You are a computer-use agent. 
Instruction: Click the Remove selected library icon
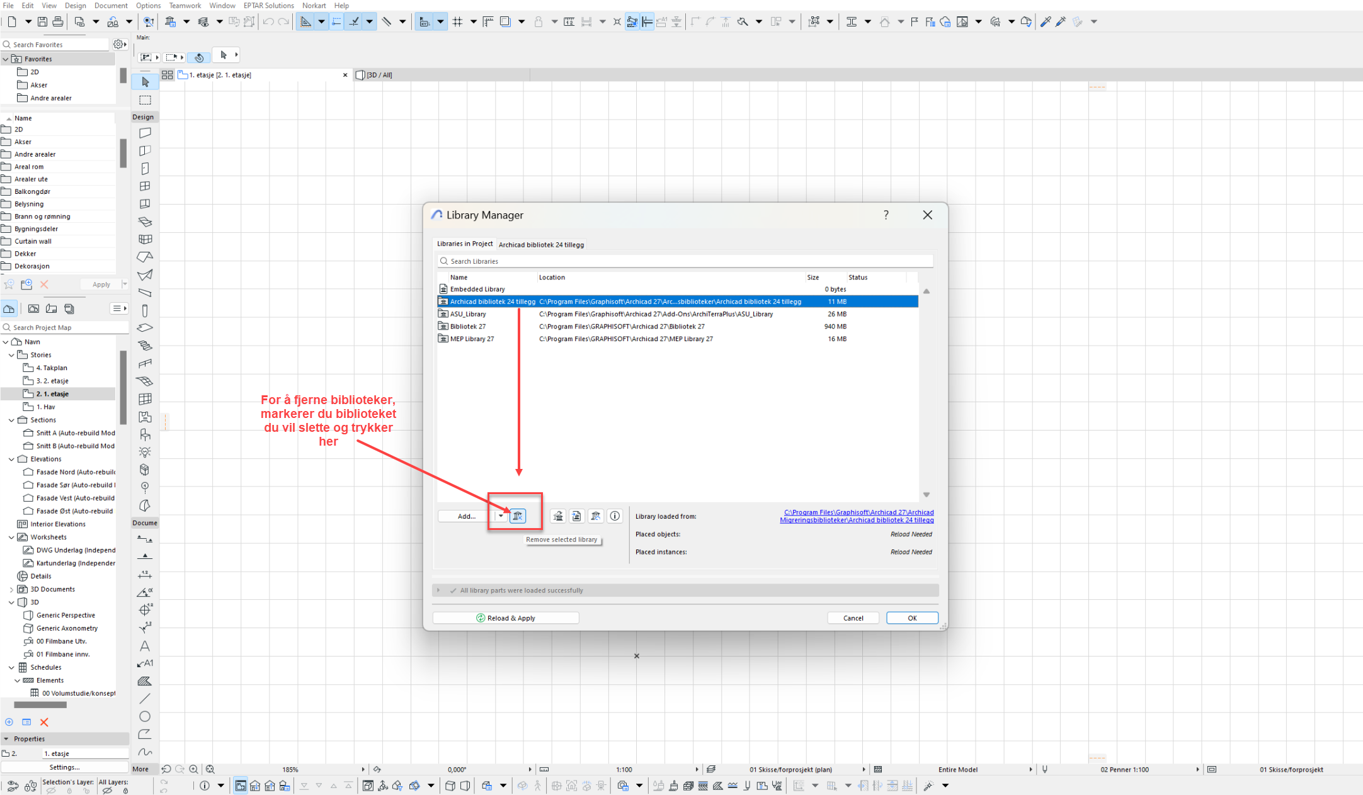point(517,516)
